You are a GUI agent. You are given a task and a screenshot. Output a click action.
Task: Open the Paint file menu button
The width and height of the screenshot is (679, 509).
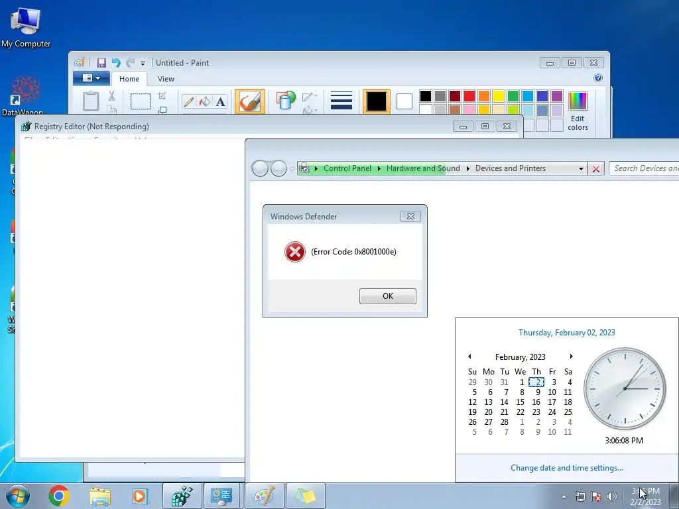(91, 78)
